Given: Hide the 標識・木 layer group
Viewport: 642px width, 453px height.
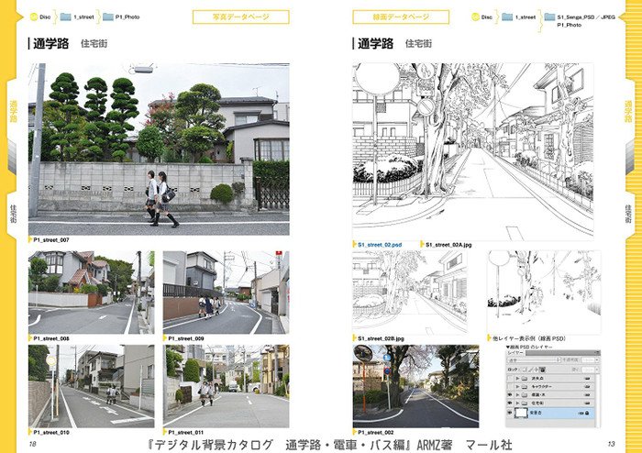Looking at the screenshot, I should (x=509, y=394).
